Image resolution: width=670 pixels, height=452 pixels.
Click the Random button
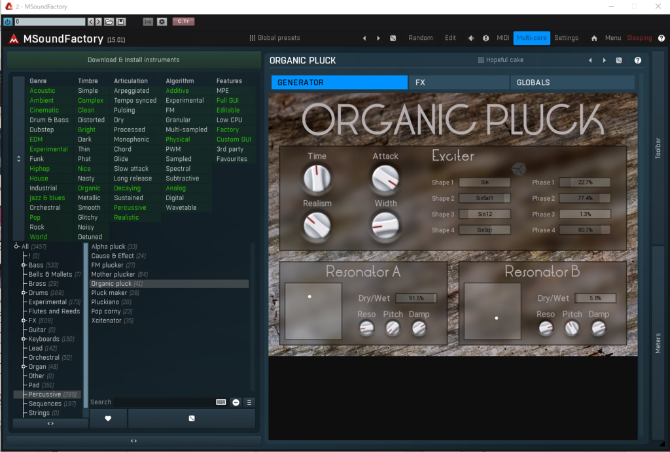tap(421, 38)
